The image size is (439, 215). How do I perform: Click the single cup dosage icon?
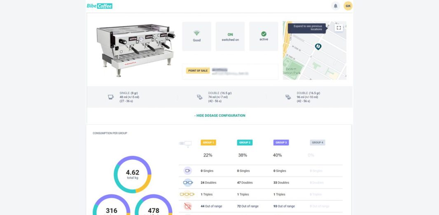tap(111, 97)
